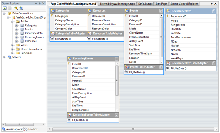
Task: Switch to the Default.aspx tab
Action: (x=145, y=4)
